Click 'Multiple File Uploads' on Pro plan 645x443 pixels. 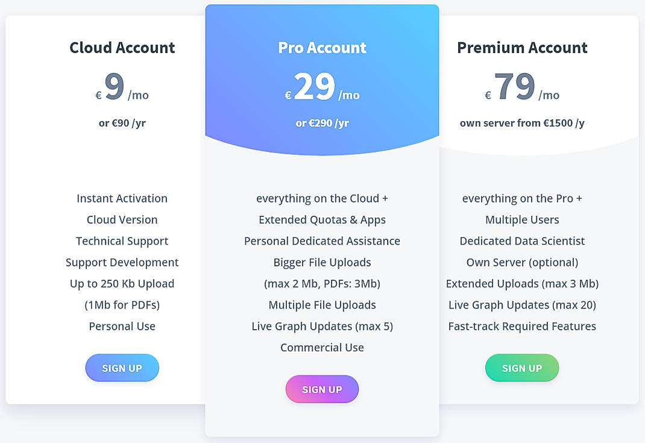(x=322, y=305)
